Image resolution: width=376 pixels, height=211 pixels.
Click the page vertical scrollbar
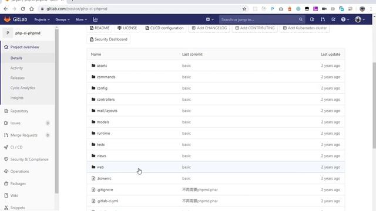(374, 105)
